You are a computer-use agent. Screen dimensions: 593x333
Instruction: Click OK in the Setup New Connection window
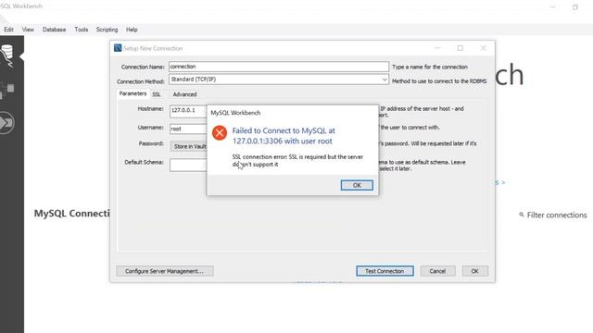474,271
